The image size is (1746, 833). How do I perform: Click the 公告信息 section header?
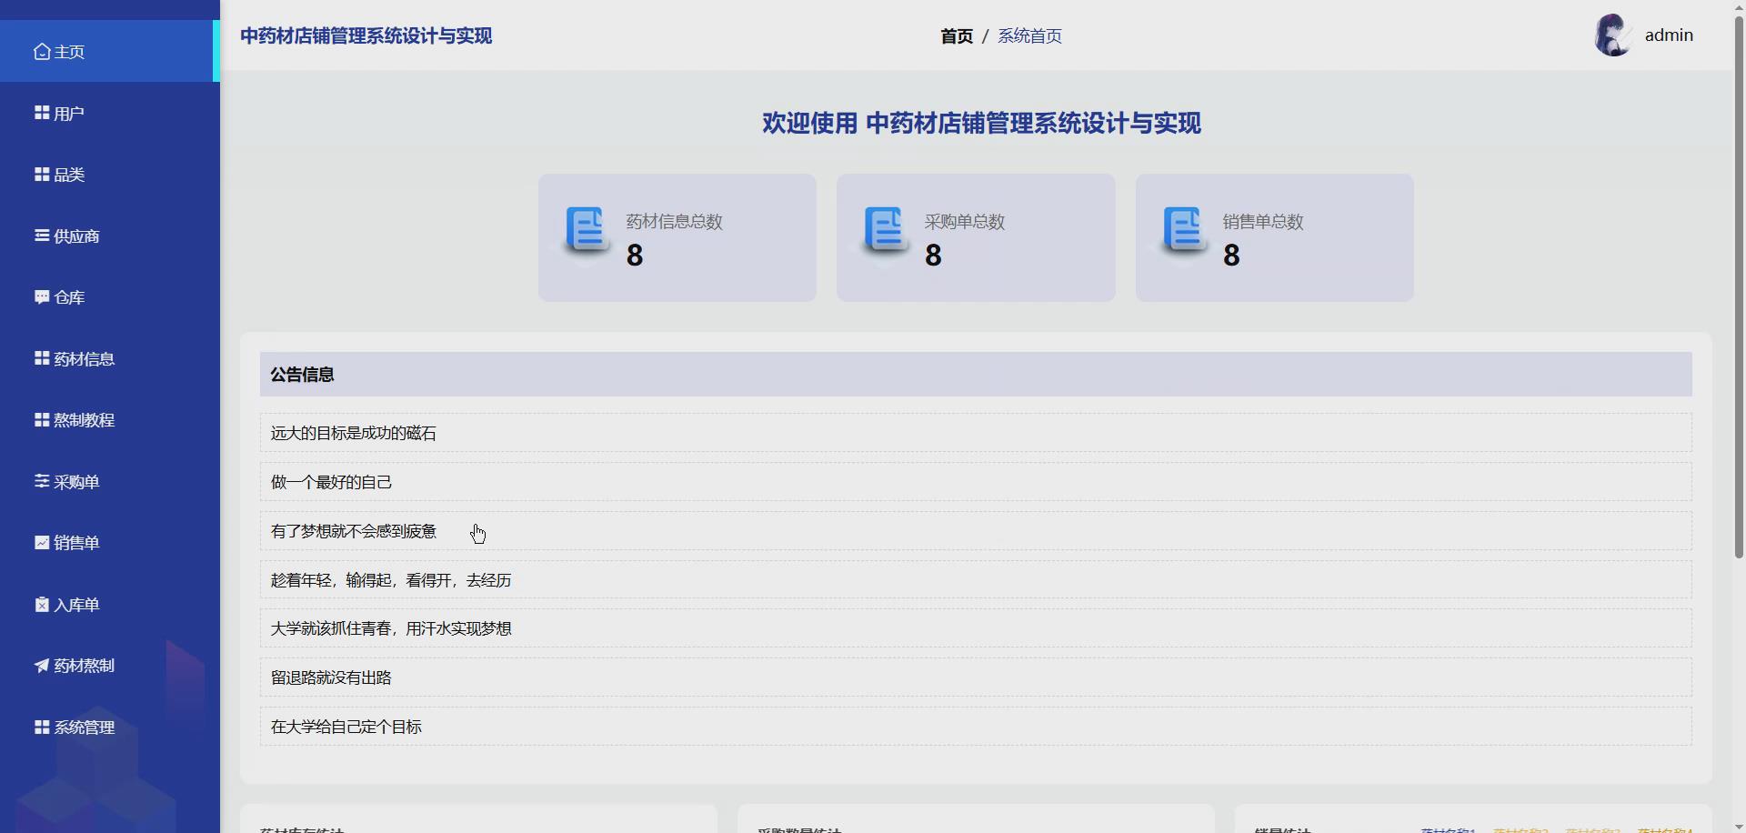point(976,374)
